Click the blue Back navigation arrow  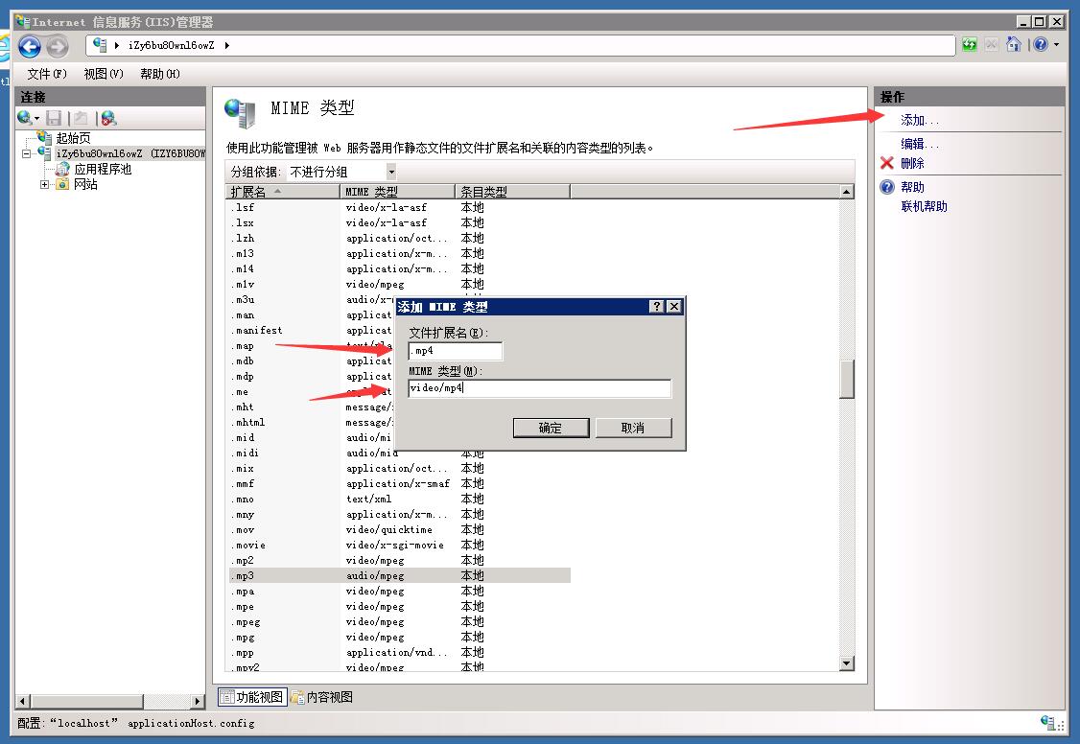(x=30, y=46)
